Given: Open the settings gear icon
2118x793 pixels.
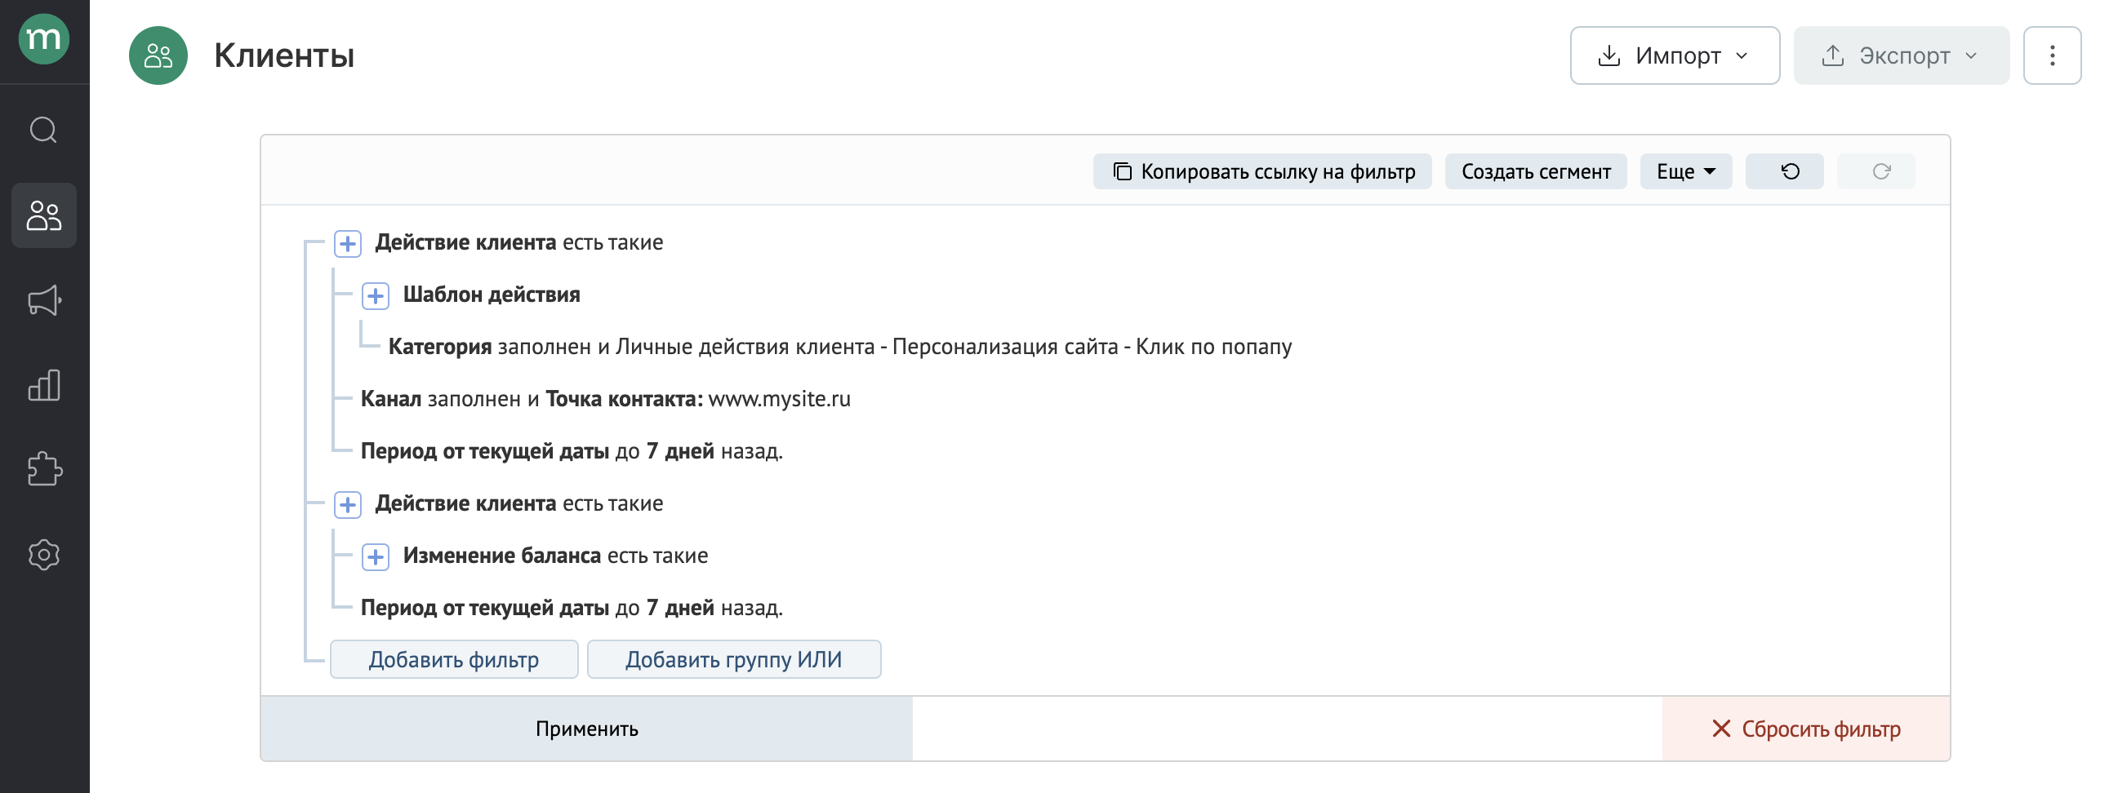Looking at the screenshot, I should 43,555.
